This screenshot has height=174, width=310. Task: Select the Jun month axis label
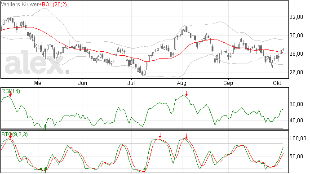[83, 83]
